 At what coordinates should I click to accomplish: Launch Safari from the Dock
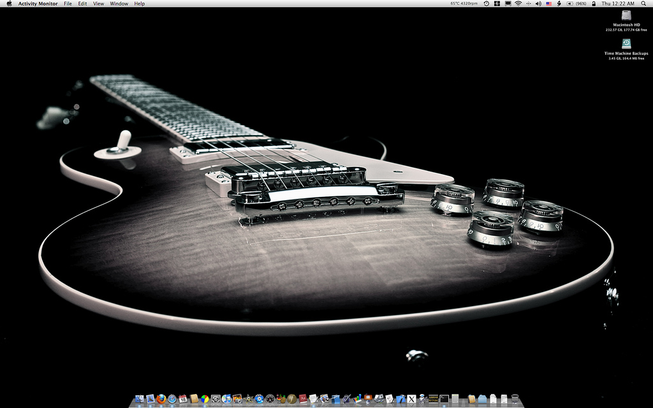coord(172,399)
